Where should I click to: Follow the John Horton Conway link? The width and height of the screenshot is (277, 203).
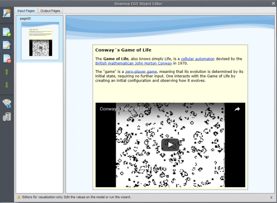(133, 63)
